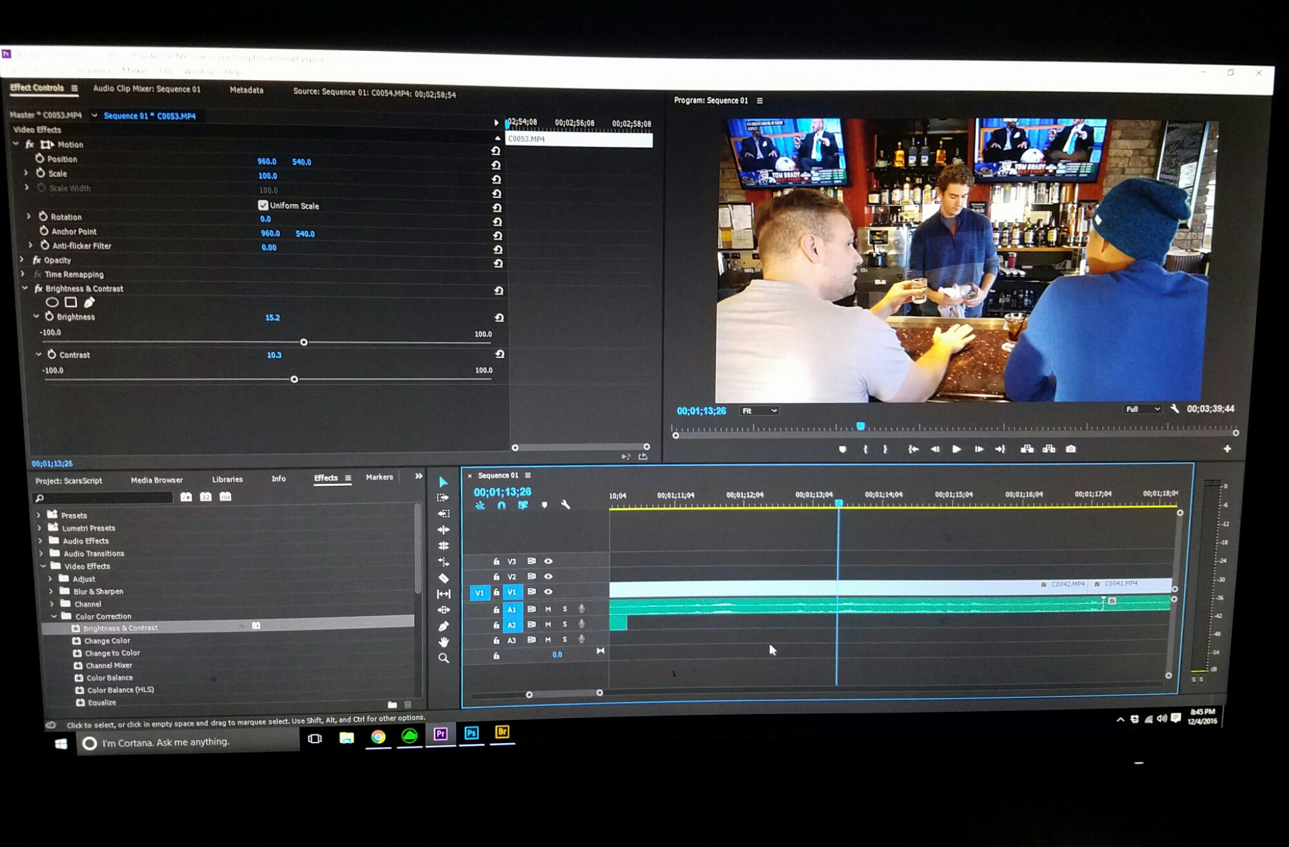Create ellipse mask on Brightness & Contrast
Image resolution: width=1289 pixels, height=847 pixels.
click(52, 302)
